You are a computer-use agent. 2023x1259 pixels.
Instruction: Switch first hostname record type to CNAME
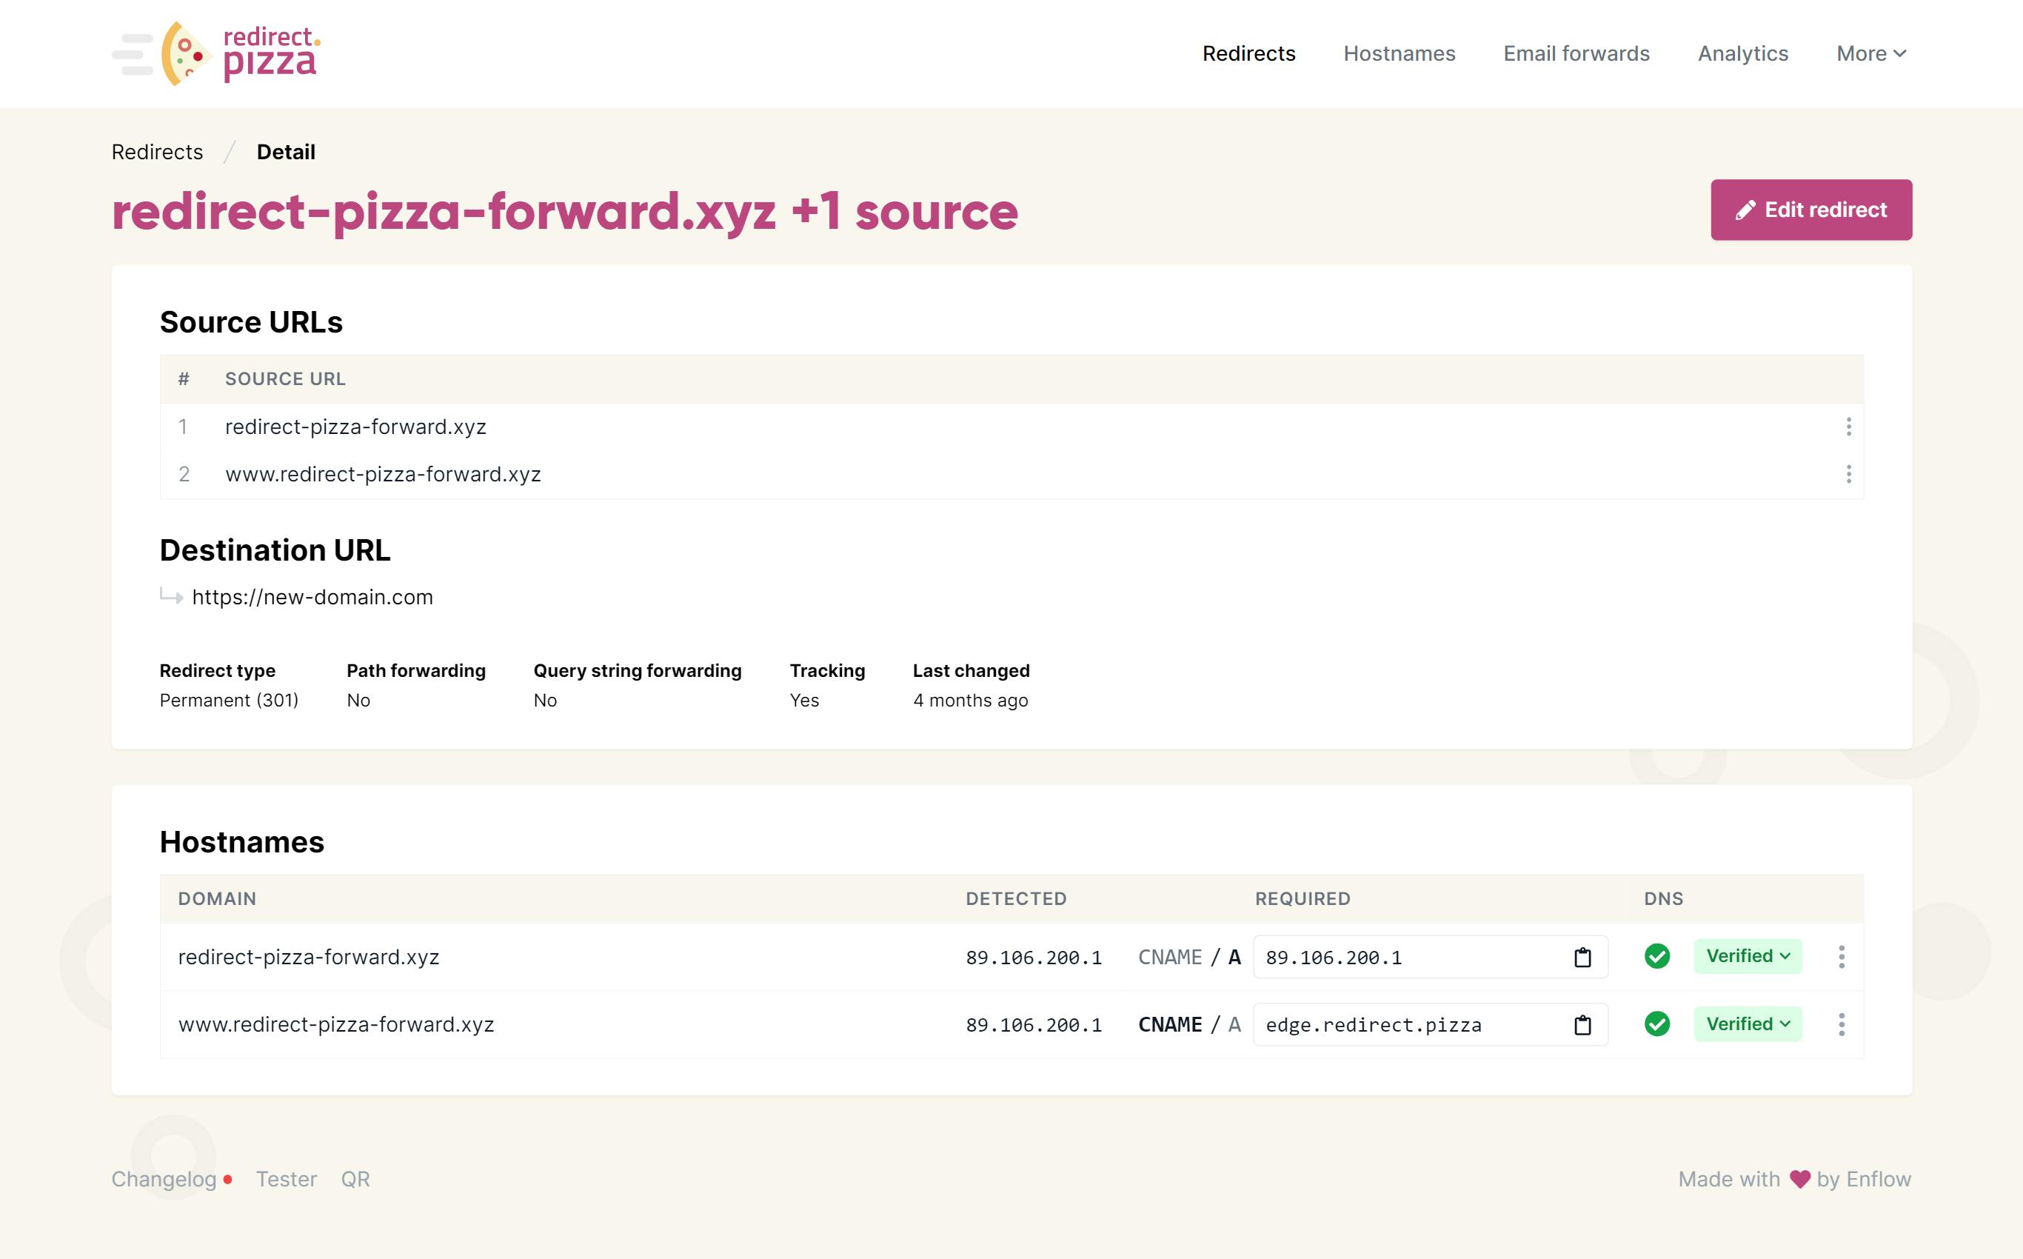(x=1170, y=958)
